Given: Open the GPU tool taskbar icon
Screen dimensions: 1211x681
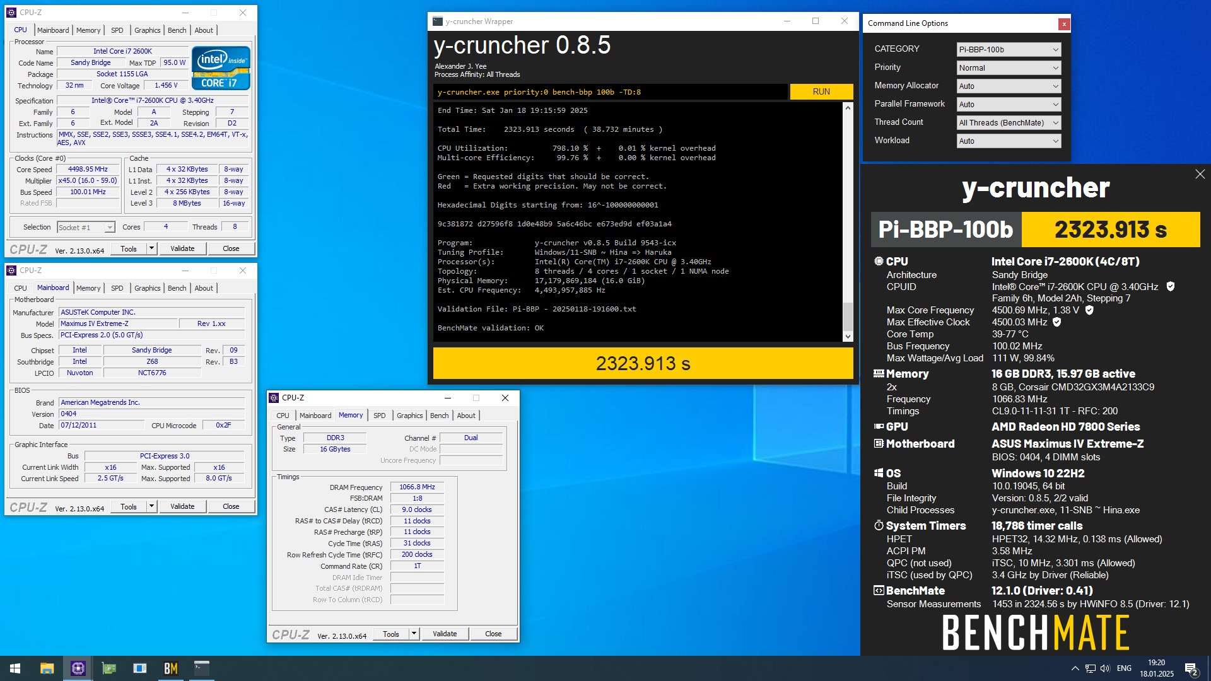Looking at the screenshot, I should [109, 668].
